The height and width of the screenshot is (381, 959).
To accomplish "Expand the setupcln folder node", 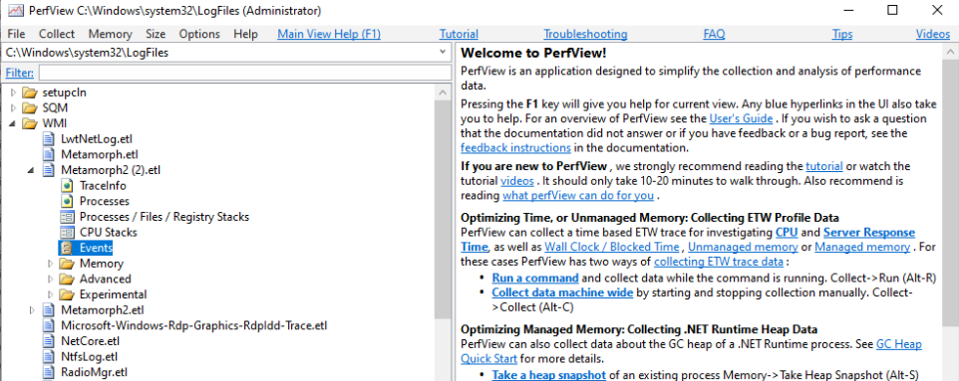I will (x=13, y=93).
